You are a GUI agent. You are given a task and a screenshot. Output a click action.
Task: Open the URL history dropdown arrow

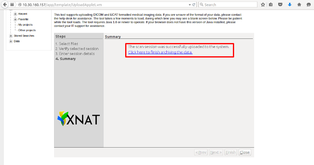190,5
